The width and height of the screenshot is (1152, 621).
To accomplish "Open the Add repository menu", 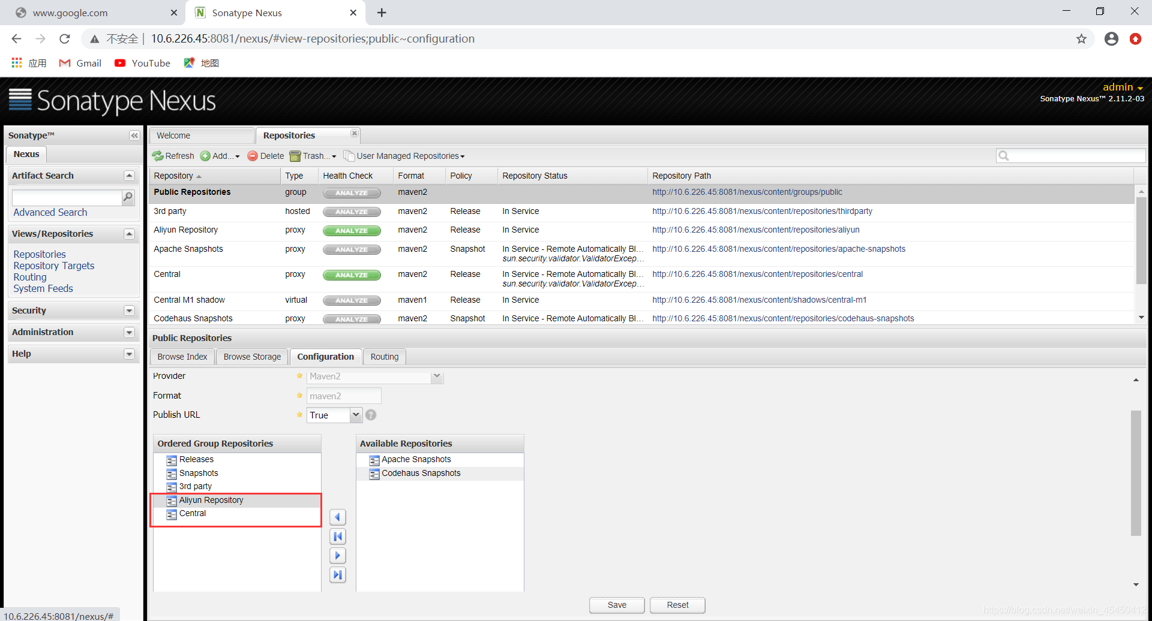I will [x=220, y=156].
